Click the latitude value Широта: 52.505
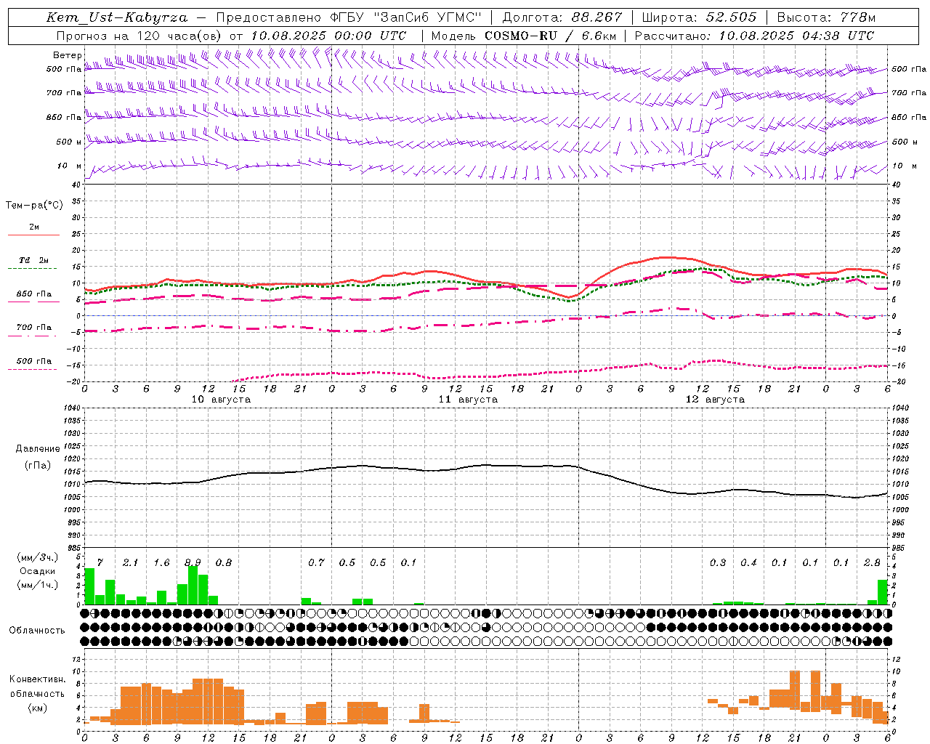The image size is (930, 744). coord(699,17)
